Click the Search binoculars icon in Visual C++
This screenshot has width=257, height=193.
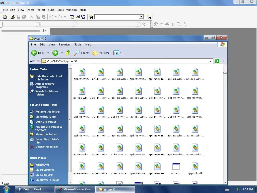point(149,17)
